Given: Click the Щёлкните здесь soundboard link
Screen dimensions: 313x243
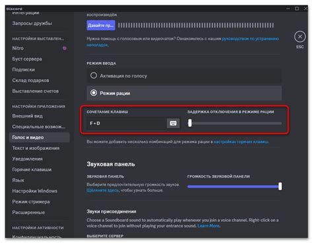Looking at the screenshot, I should pos(102,190).
